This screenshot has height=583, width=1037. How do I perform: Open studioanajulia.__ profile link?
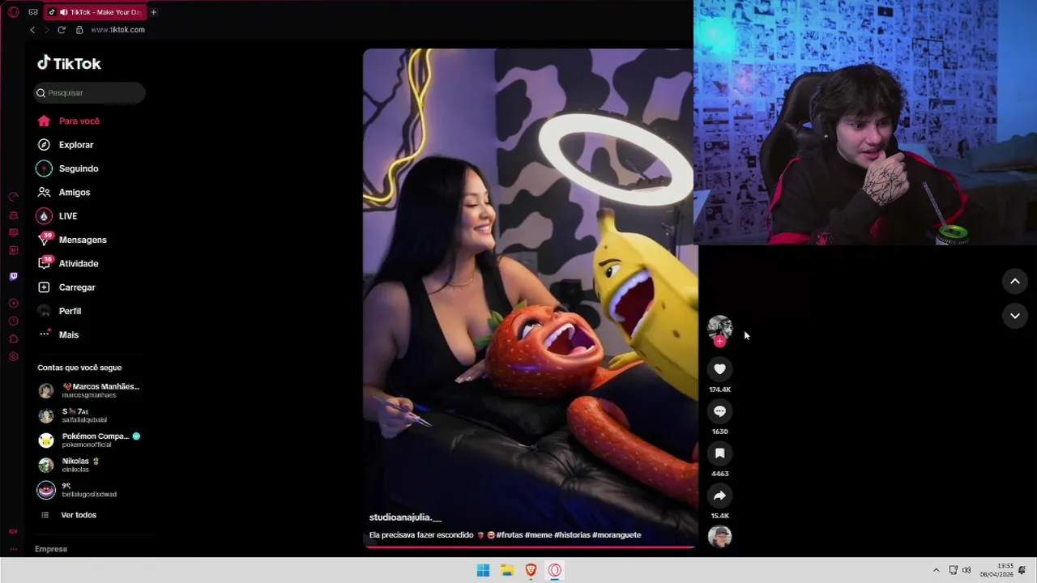[405, 517]
